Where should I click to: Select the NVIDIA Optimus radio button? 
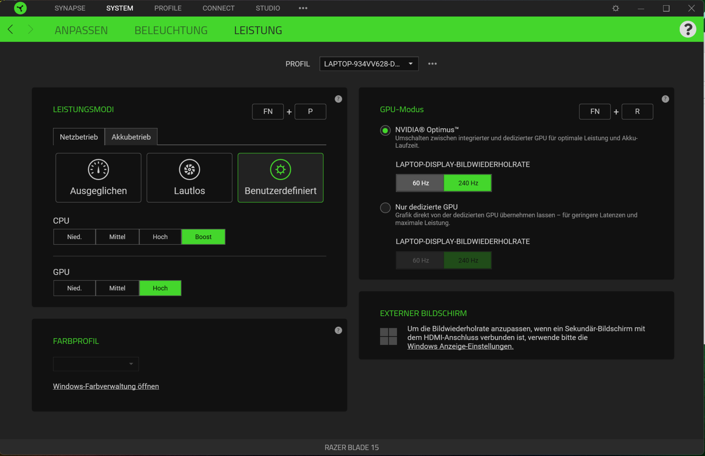(385, 130)
